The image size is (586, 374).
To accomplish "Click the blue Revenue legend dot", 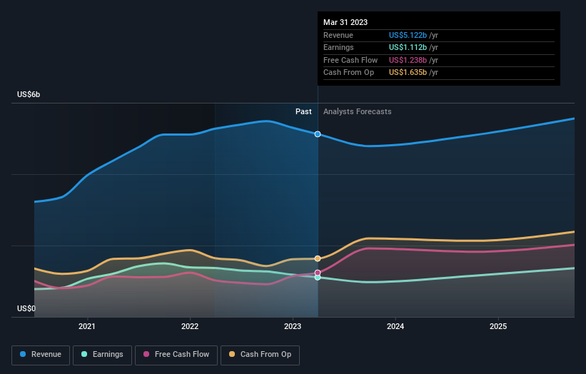I will (23, 354).
